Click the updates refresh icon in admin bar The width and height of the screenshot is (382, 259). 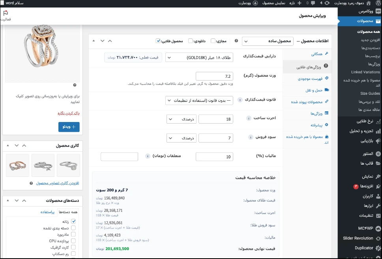(x=327, y=3)
